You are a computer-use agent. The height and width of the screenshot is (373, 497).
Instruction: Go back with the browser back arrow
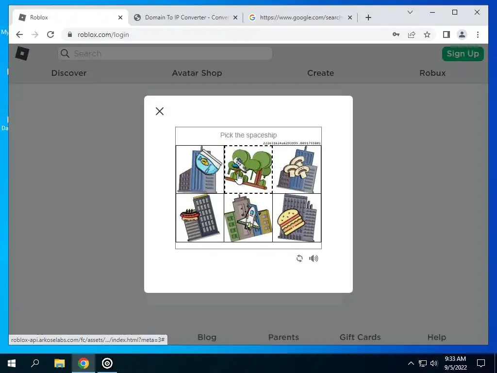click(x=19, y=34)
